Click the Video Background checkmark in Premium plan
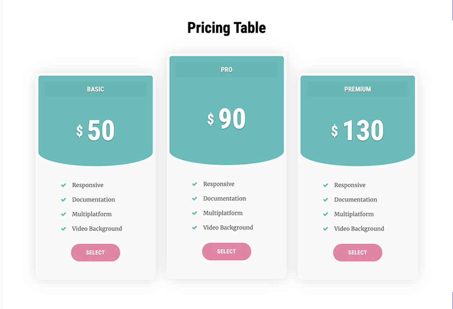 tap(326, 229)
